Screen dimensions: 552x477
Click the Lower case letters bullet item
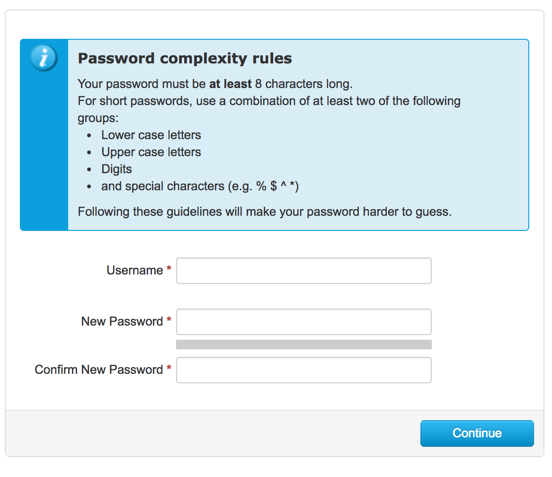pos(151,135)
